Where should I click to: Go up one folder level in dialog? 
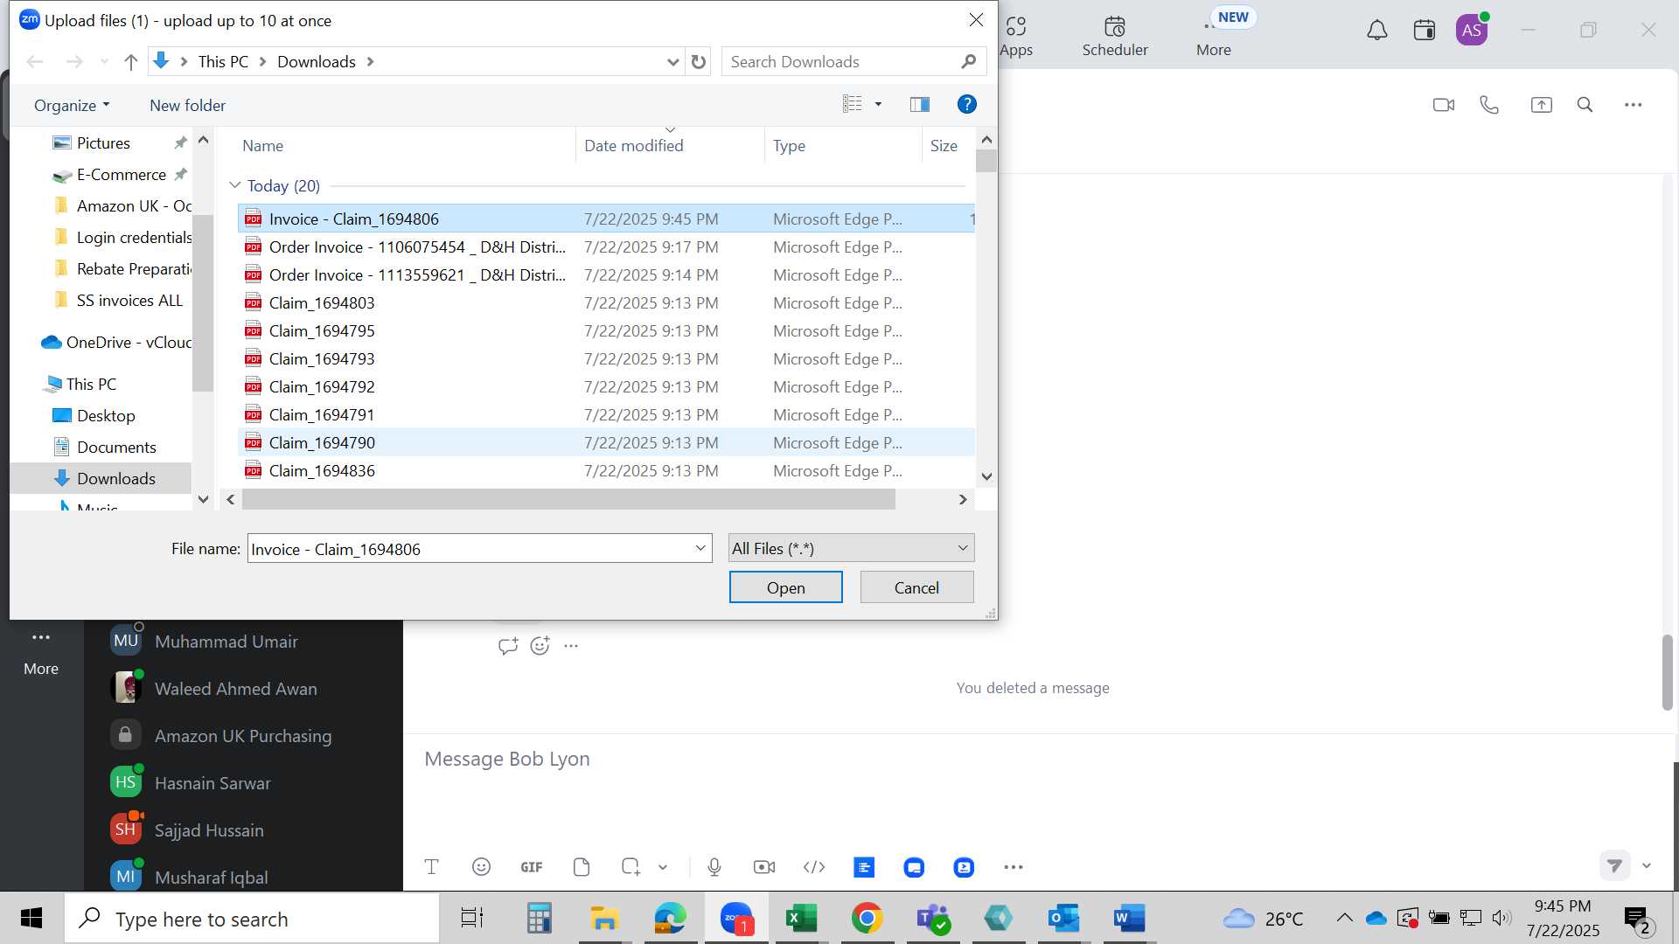tap(131, 62)
